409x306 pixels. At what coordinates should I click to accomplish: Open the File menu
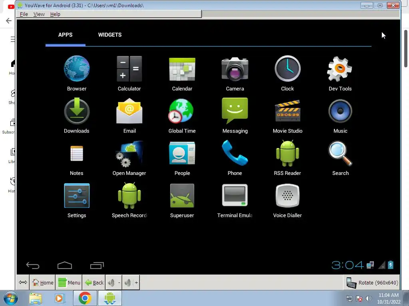click(x=24, y=14)
